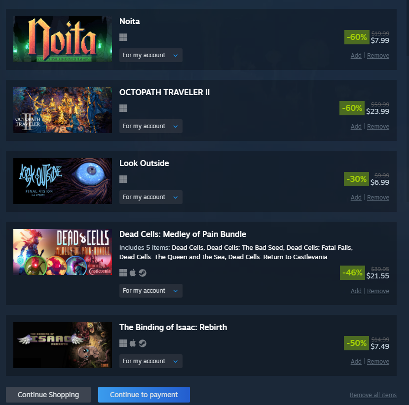
Task: Click the Windows icon under Look Outside
Action: 123,179
